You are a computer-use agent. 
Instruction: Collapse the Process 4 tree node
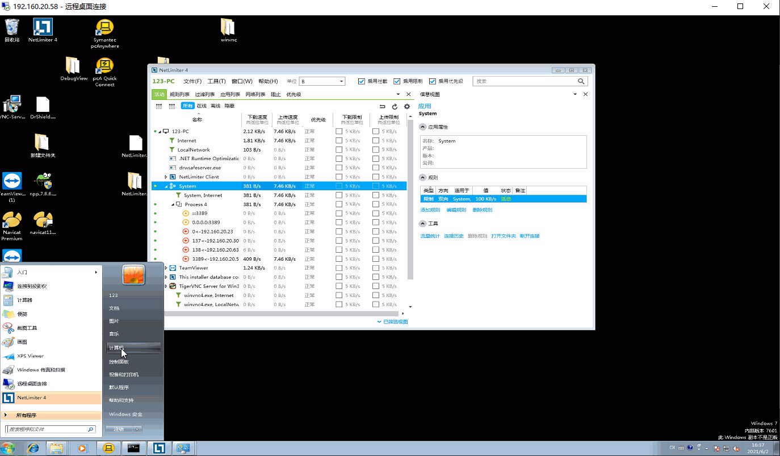(173, 204)
